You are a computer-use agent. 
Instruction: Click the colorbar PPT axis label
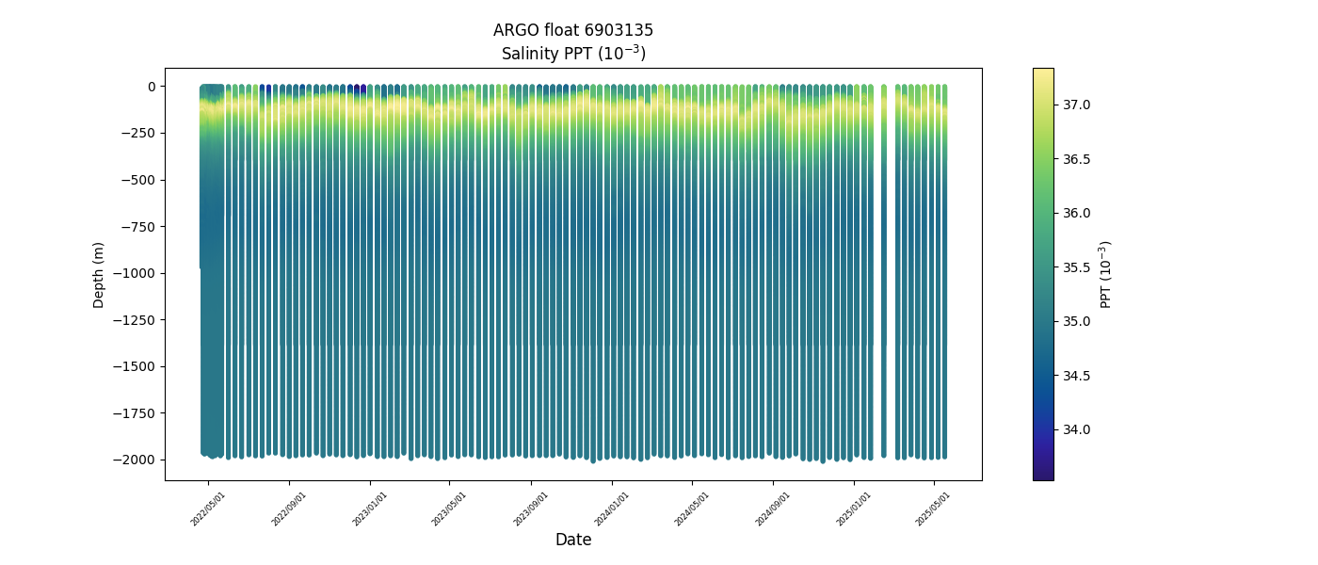click(x=1106, y=274)
